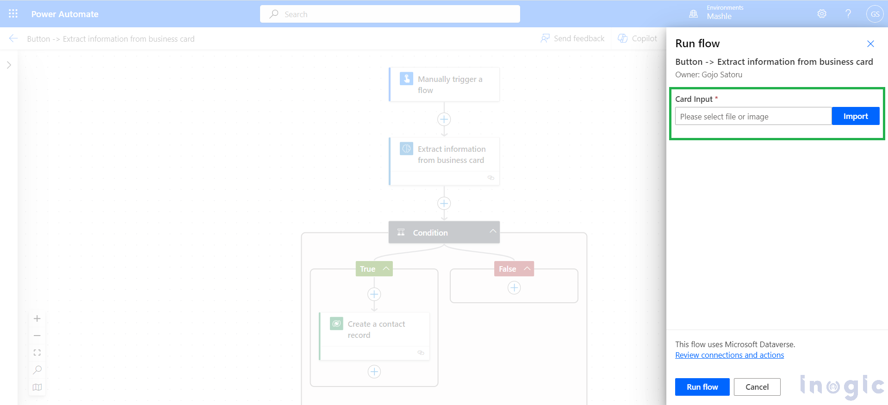
Task: Add an action below Create a contact record
Action: coord(374,372)
